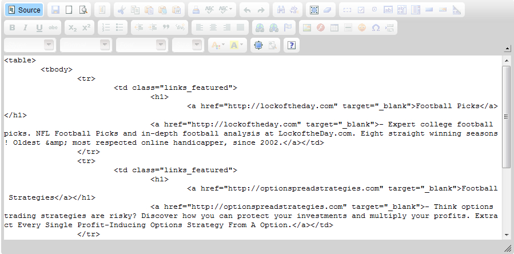
Task: Insert a Selection Field icon
Action: coord(416,10)
